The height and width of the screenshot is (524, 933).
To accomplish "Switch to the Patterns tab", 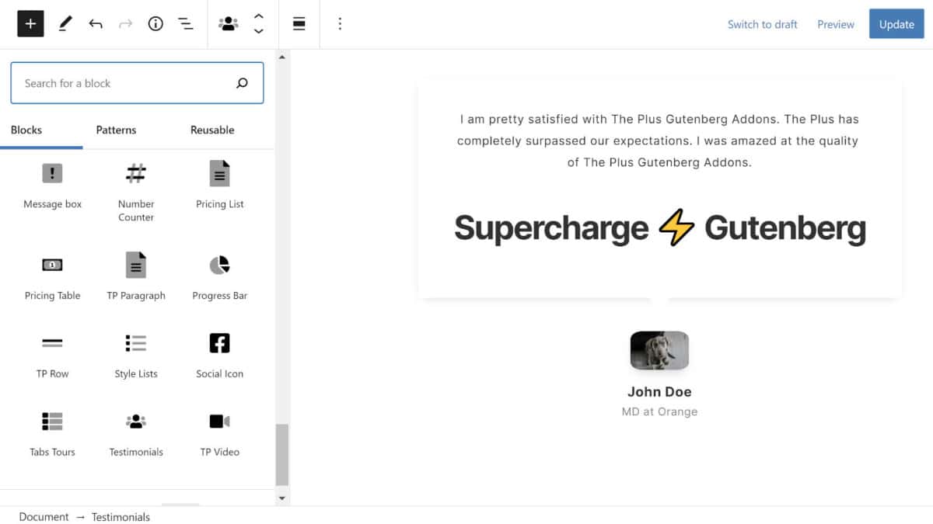I will point(116,130).
